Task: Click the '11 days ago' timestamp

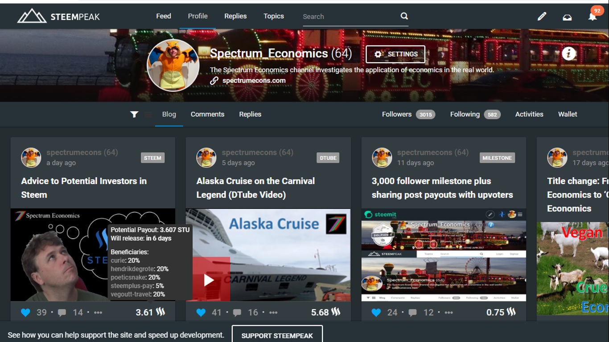Action: 416,163
